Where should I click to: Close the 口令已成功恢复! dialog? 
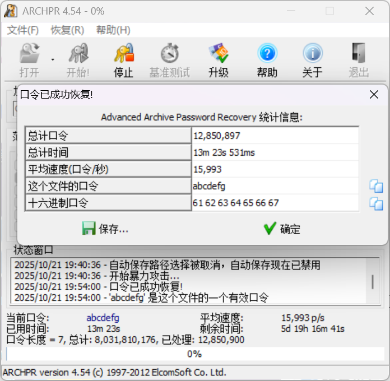(374, 95)
